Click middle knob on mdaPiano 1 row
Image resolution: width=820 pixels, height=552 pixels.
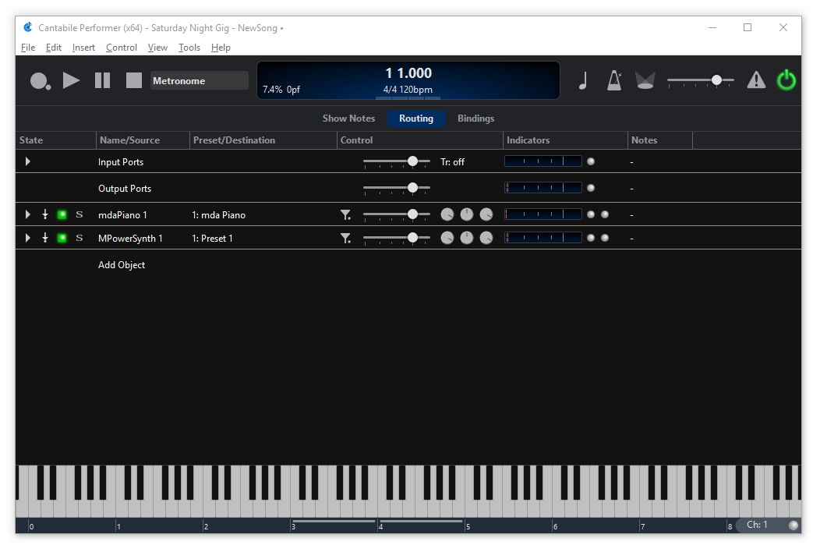[466, 214]
